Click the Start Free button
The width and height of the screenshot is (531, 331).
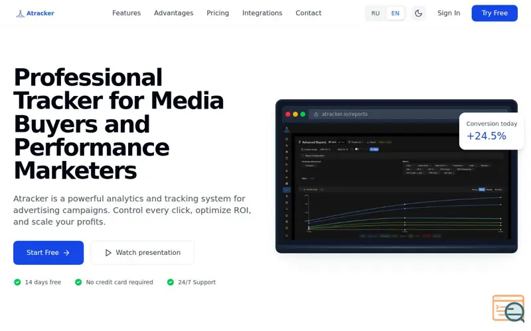(48, 253)
